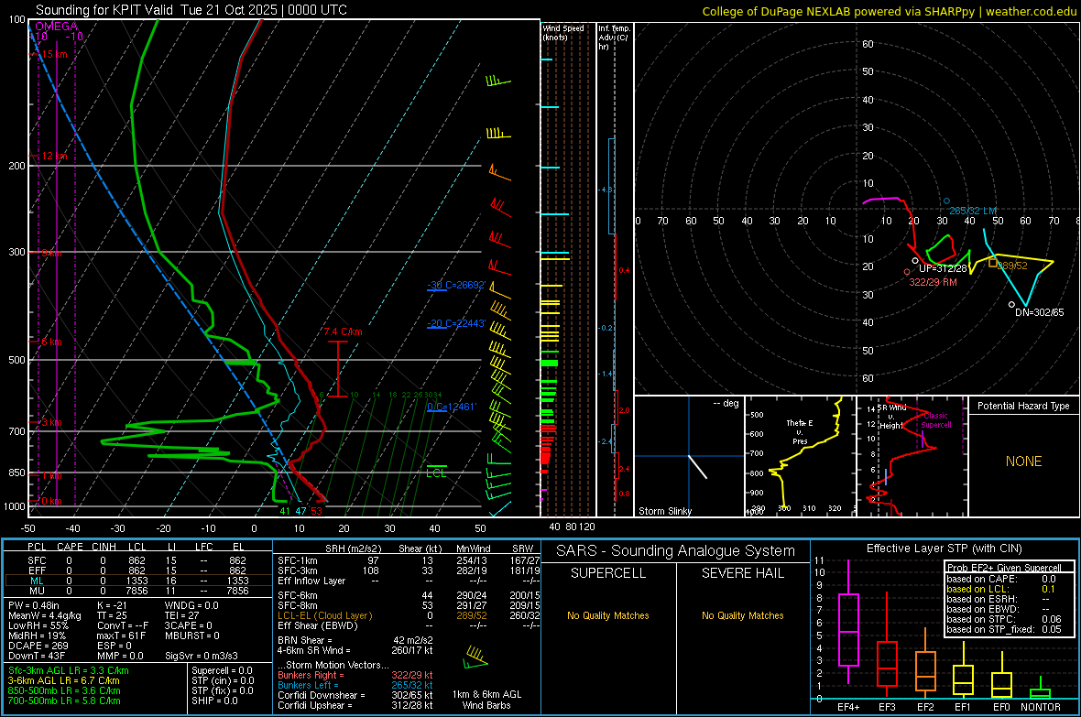The width and height of the screenshot is (1081, 717).
Task: Click the 'Classic Supercell' label
Action: pyautogui.click(x=935, y=420)
